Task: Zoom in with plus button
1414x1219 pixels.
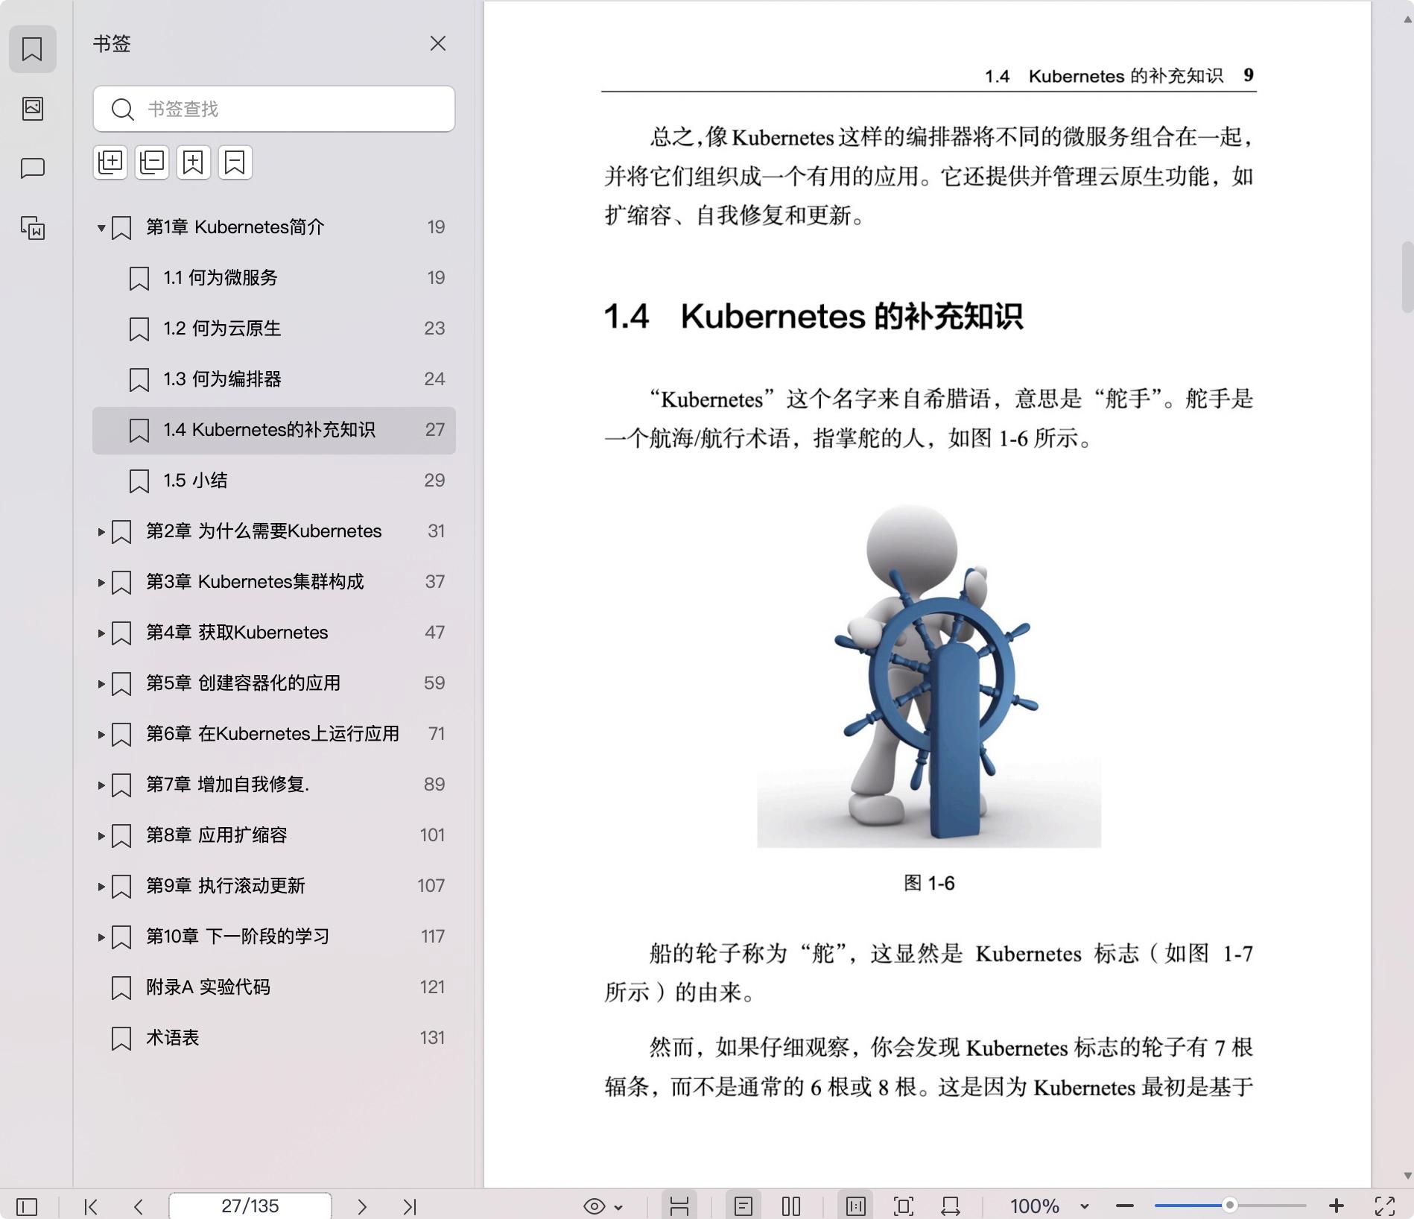Action: click(x=1337, y=1206)
